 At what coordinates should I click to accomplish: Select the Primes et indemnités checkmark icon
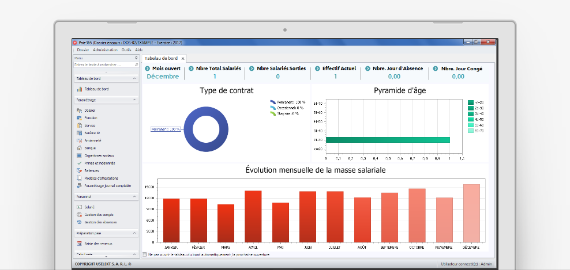tap(79, 163)
